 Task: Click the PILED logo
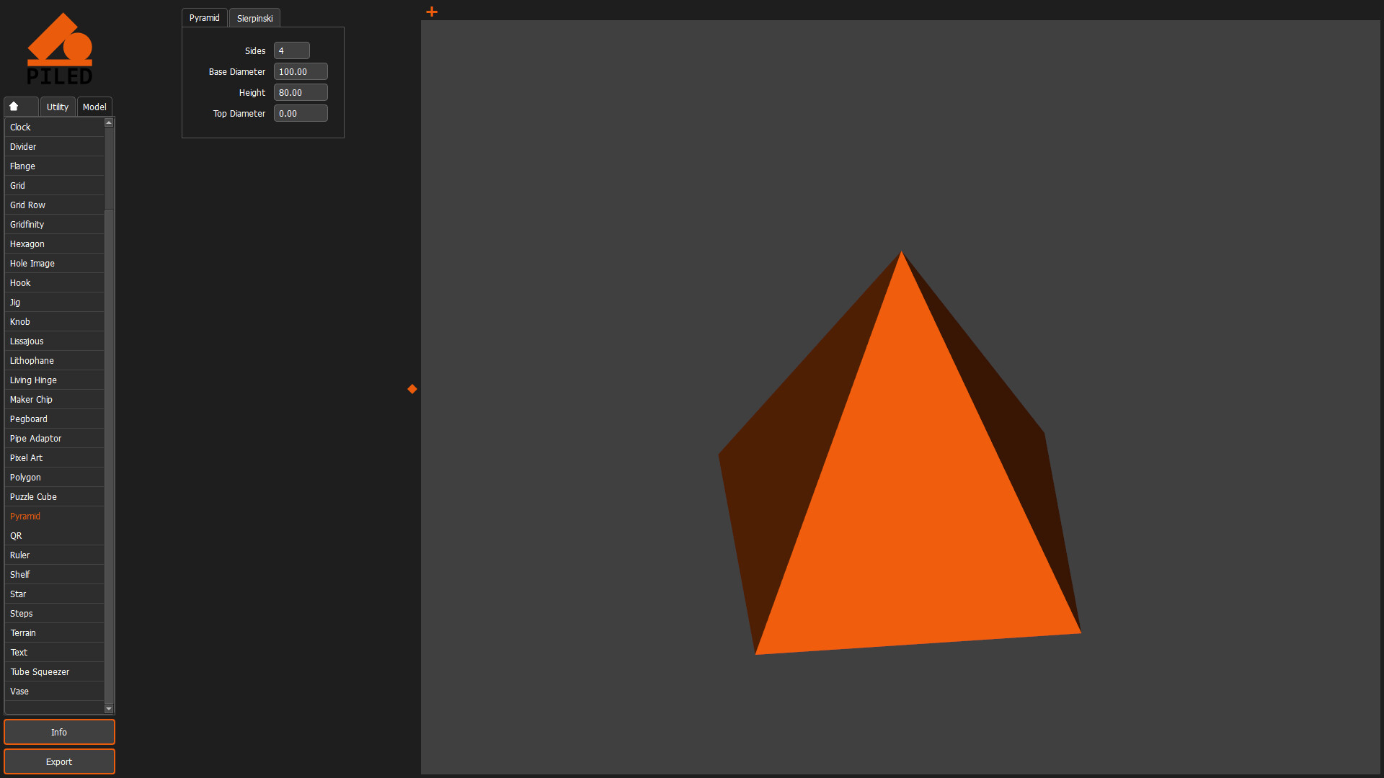click(60, 48)
